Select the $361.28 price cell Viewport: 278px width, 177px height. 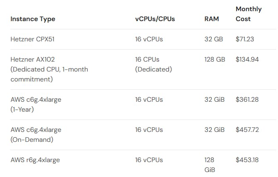(247, 100)
